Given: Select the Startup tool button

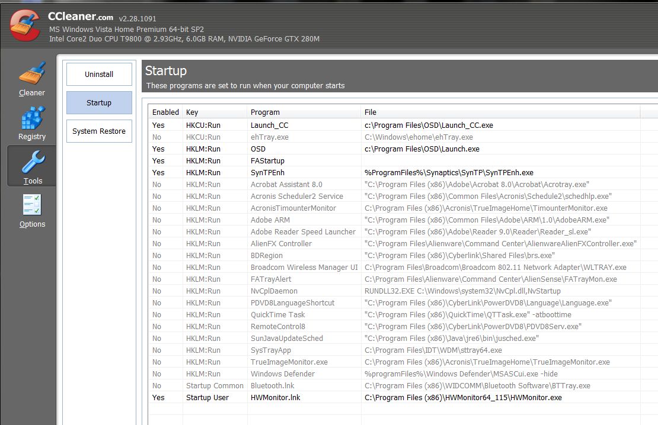Looking at the screenshot, I should pyautogui.click(x=99, y=102).
